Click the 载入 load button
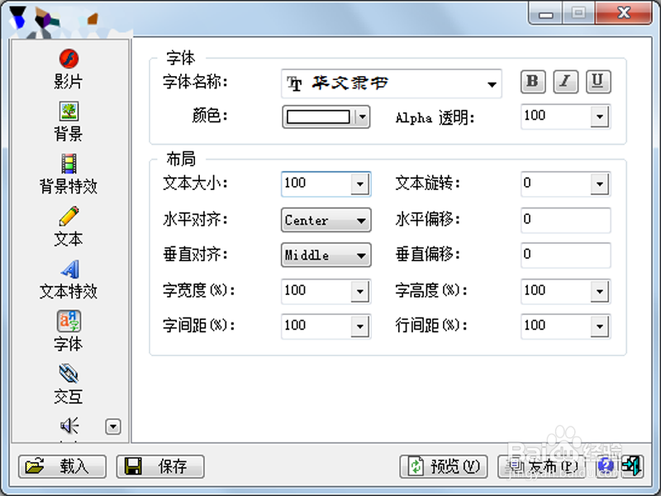661x496 pixels. [62, 466]
